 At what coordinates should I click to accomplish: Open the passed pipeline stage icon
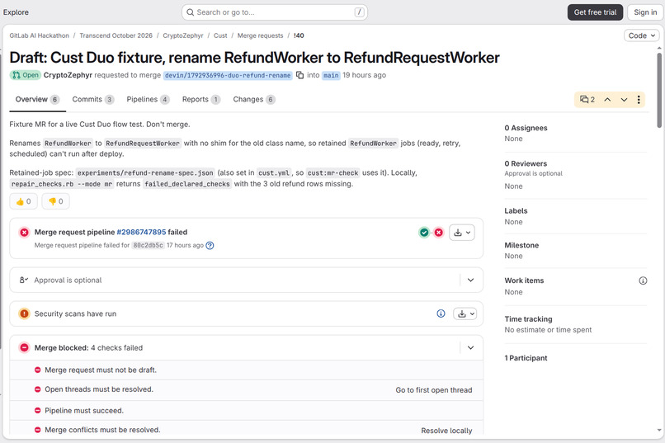(424, 233)
